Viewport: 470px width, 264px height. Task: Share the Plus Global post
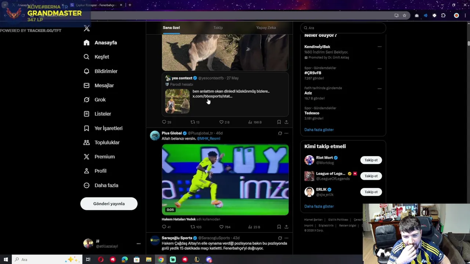(286, 227)
